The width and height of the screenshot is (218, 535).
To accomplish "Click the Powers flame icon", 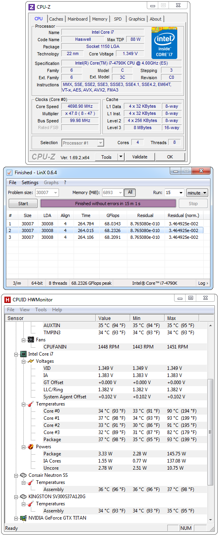I will click(31, 447).
